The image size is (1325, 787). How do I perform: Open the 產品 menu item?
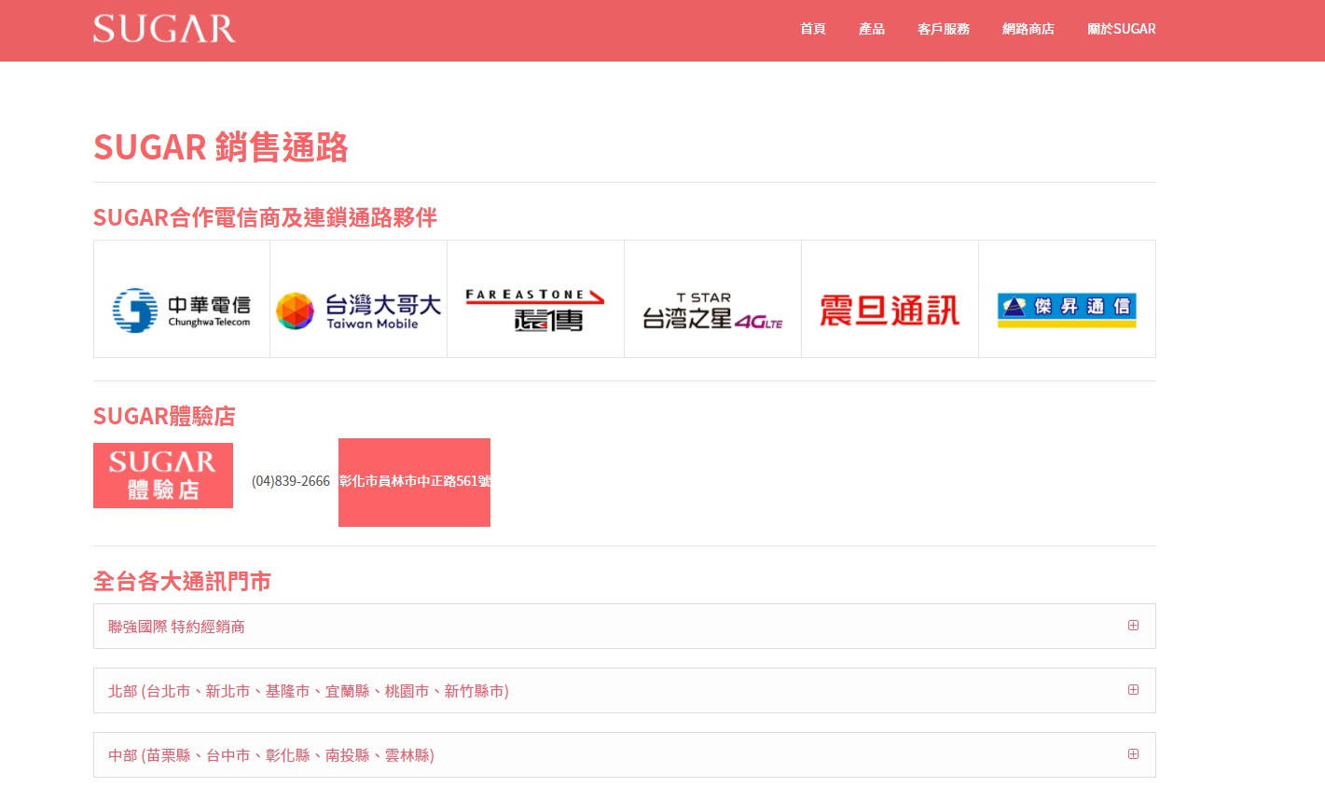pyautogui.click(x=872, y=29)
